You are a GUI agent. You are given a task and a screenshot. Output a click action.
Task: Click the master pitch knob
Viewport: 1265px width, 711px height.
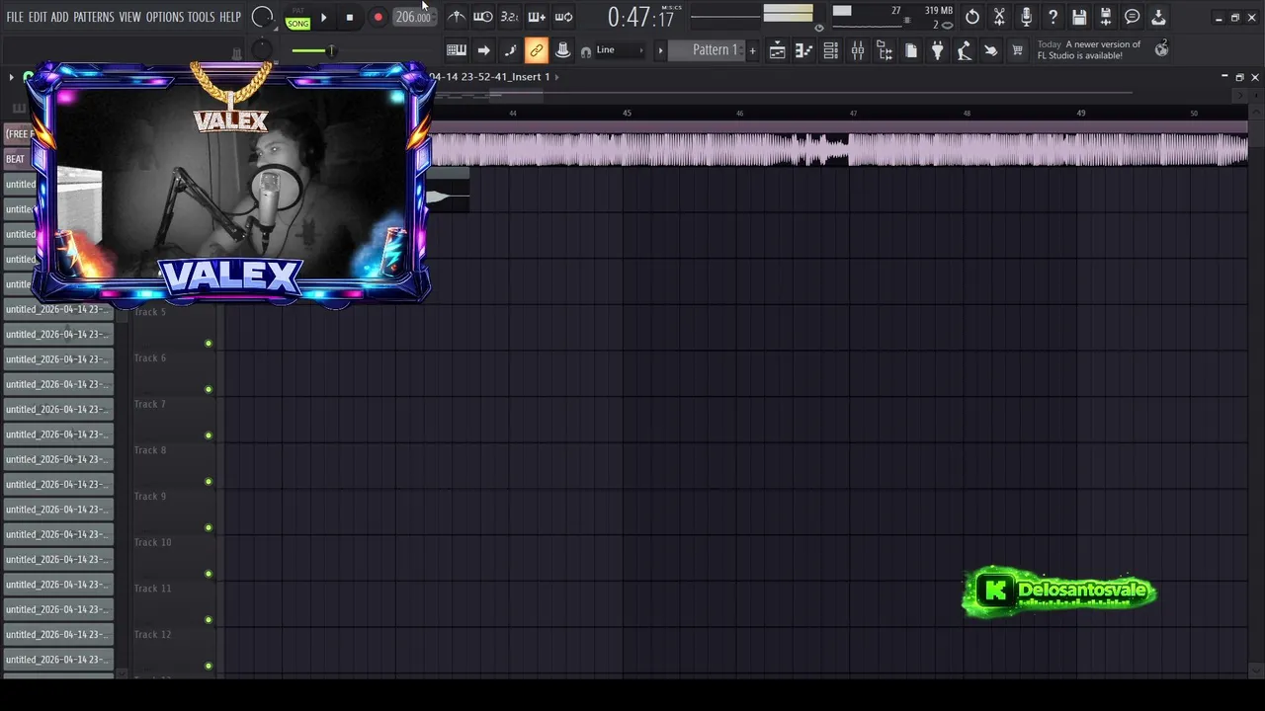[x=261, y=49]
